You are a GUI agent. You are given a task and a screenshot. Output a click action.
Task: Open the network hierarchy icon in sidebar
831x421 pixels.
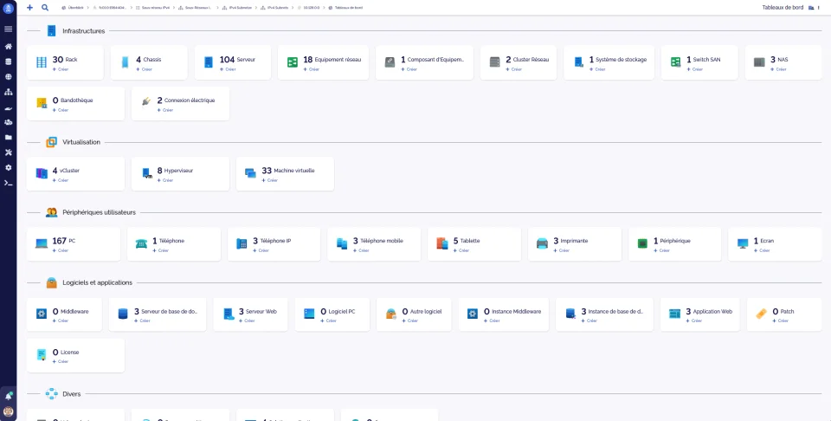pyautogui.click(x=8, y=92)
